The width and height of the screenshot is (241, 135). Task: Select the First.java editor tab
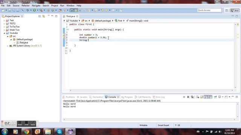pyautogui.click(x=70, y=16)
